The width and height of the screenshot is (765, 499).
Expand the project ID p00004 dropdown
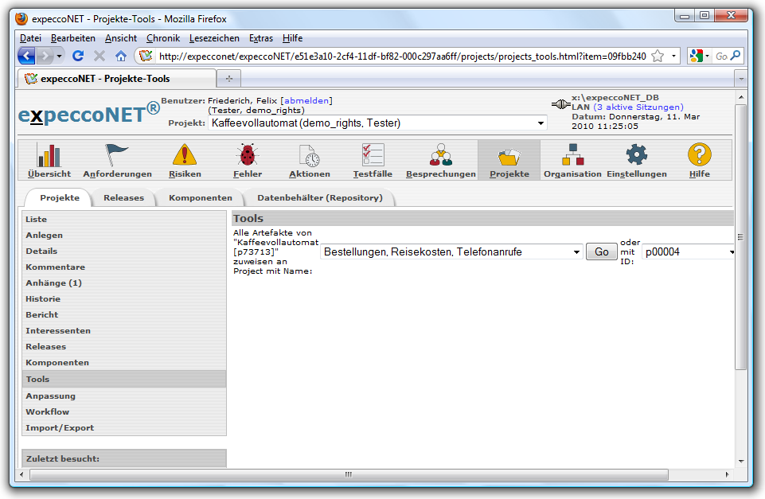tap(731, 252)
